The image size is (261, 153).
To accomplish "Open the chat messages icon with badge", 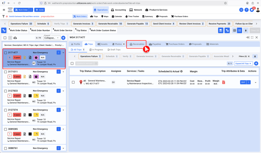I will pyautogui.click(x=252, y=10).
